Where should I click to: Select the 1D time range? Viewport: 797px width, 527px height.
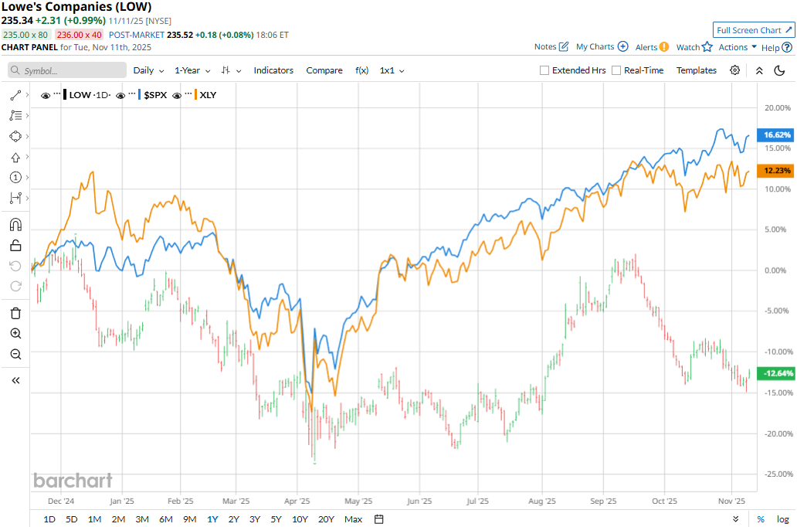coord(49,518)
